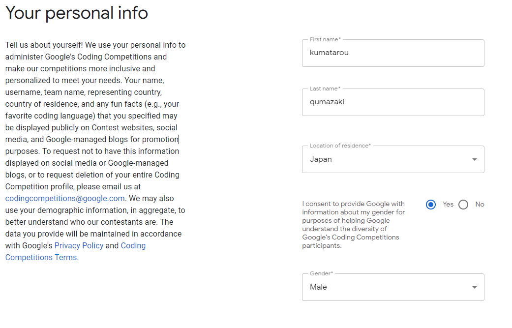Click the Your personal info heading
512x328 pixels.
click(77, 13)
